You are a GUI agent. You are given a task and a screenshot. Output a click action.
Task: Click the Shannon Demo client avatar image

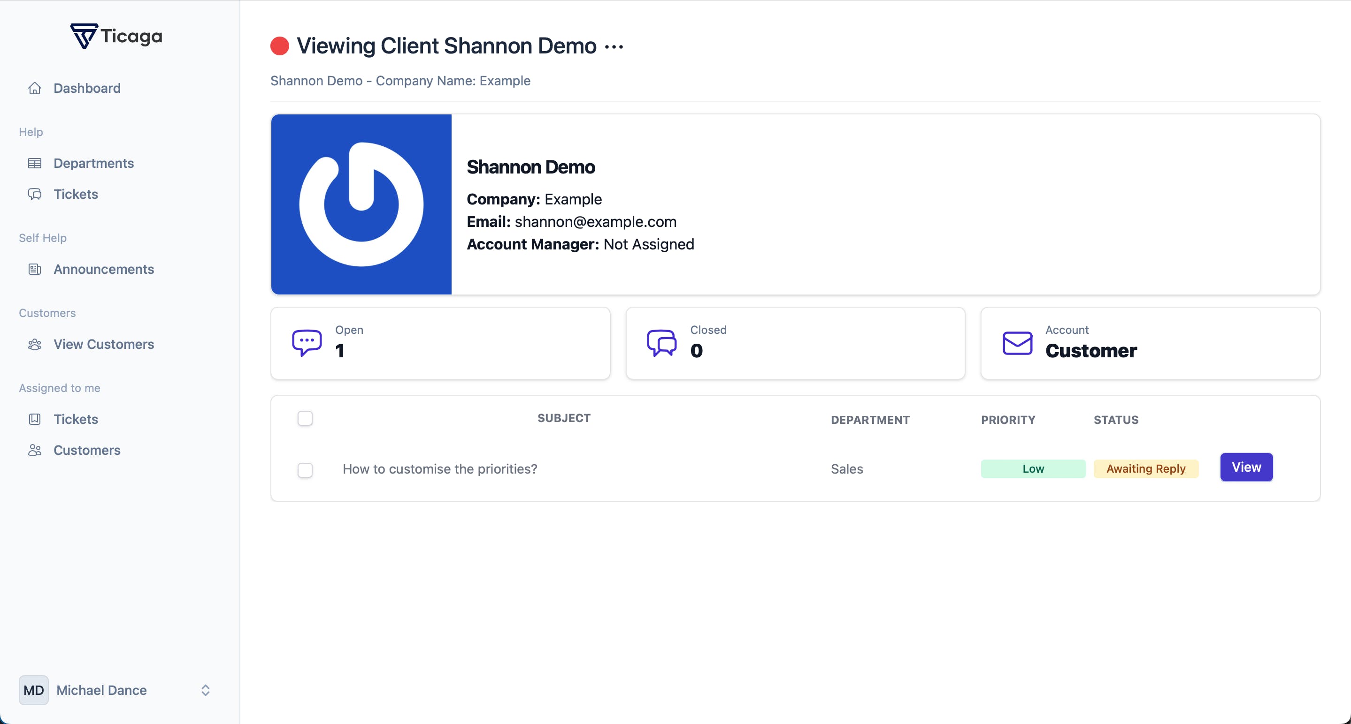pyautogui.click(x=361, y=204)
